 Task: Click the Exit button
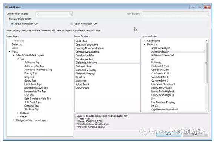195,134
